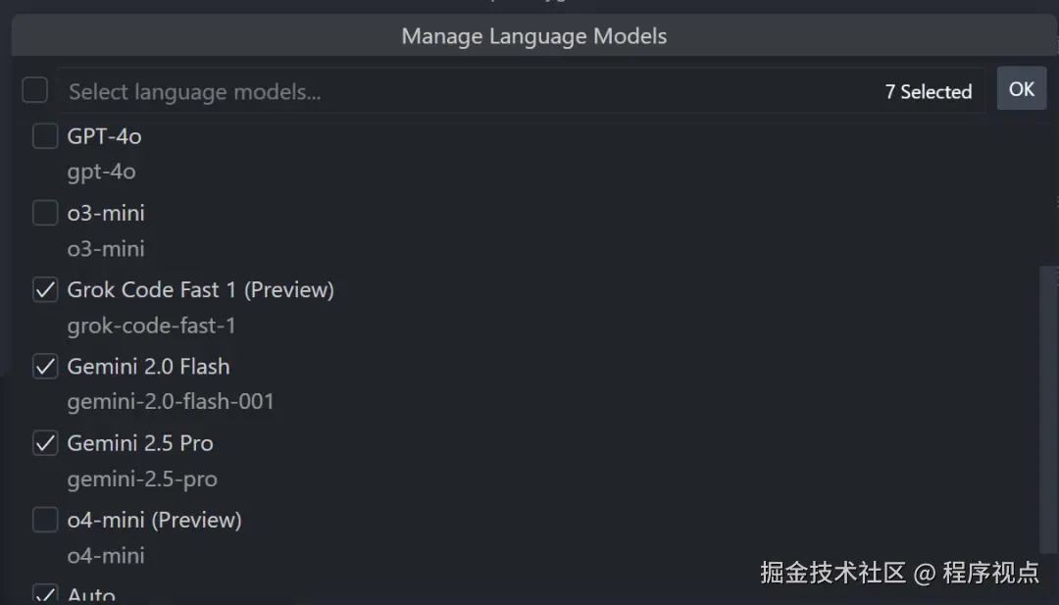Click the OK button to confirm selection
Viewport: 1059px width, 605px height.
[x=1022, y=88]
